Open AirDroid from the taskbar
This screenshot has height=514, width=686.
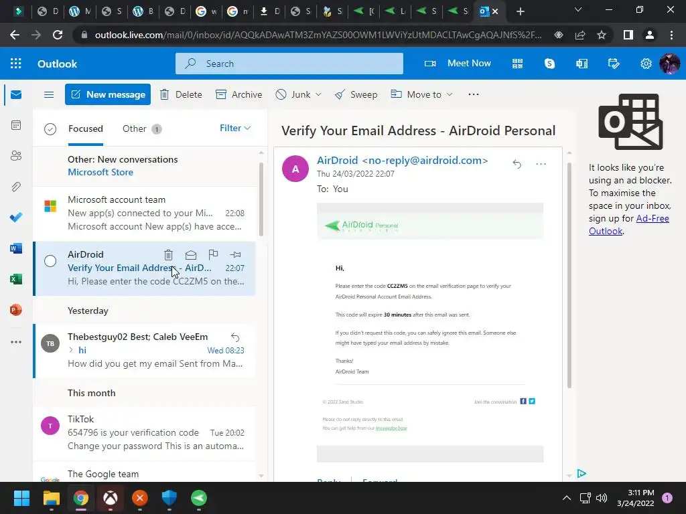tap(199, 498)
